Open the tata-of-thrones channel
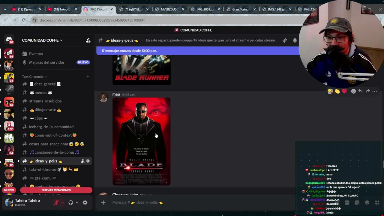This screenshot has height=216, width=384. point(56,169)
